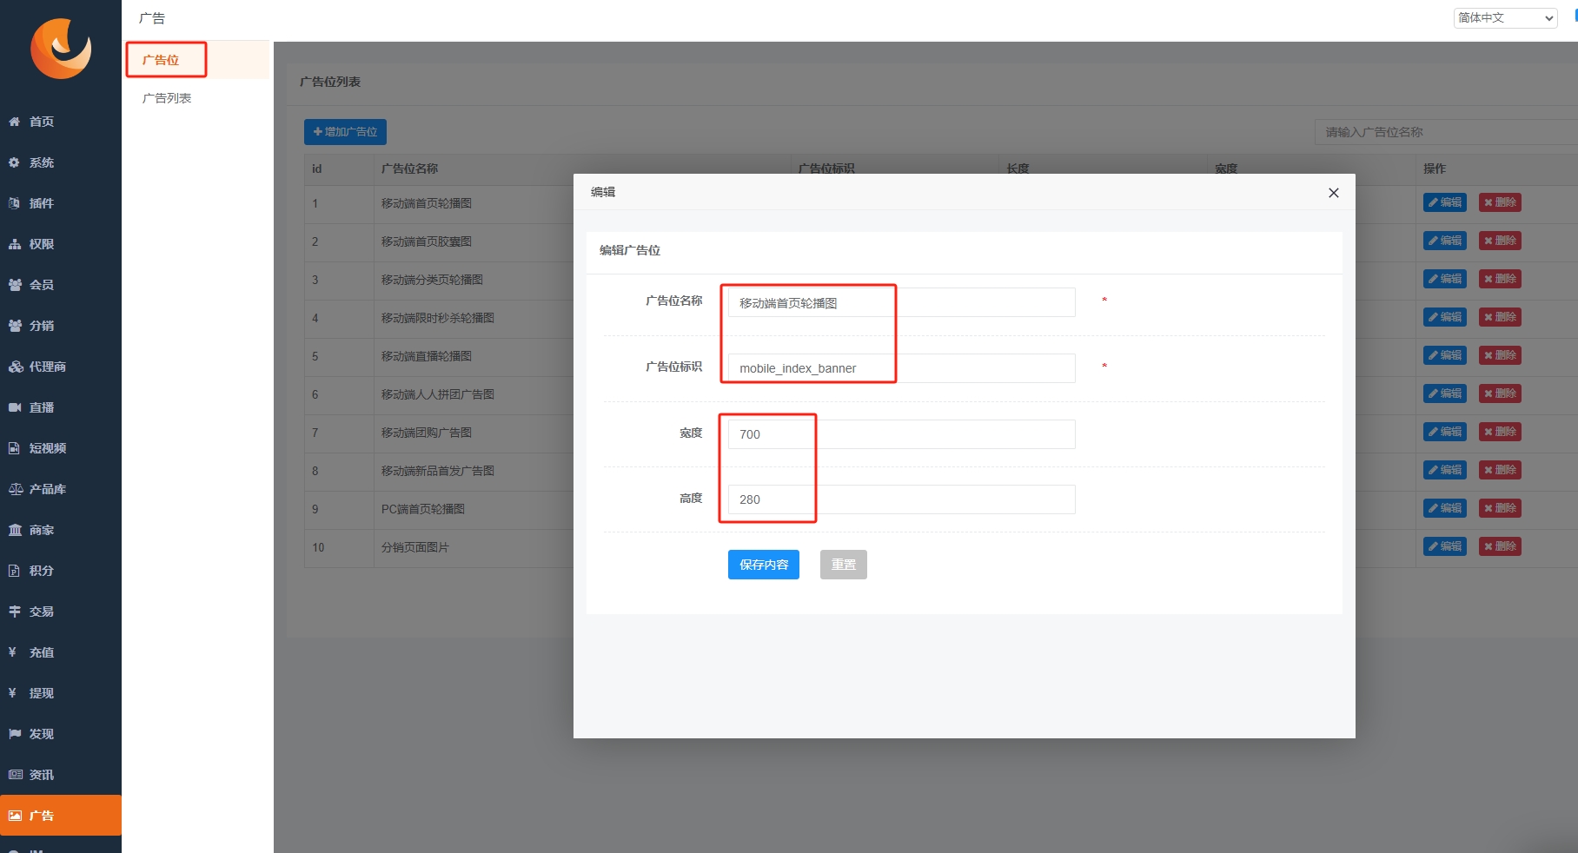
Task: Focus the 广告位名称 input field
Action: pos(901,302)
